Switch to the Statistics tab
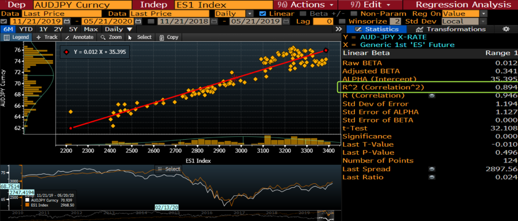The image size is (518, 221). tap(377, 29)
